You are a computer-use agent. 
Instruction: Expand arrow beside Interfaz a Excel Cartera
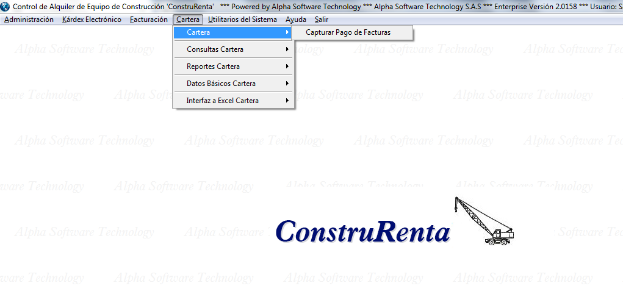pyautogui.click(x=287, y=101)
